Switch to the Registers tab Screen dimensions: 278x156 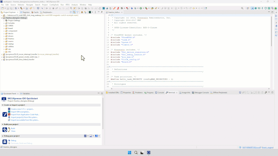[x=25, y=12]
